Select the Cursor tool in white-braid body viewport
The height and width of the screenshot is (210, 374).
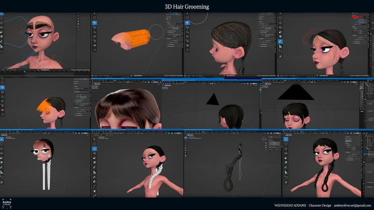pyautogui.click(x=95, y=144)
